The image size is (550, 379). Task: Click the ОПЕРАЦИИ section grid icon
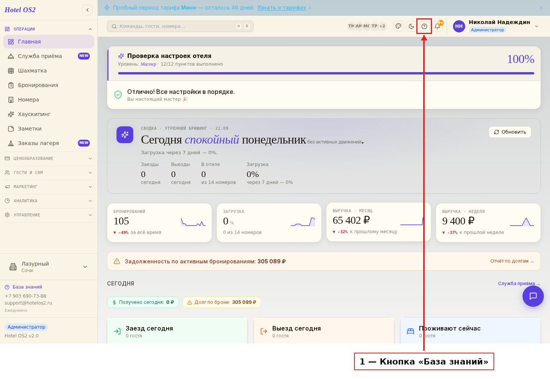(7, 29)
